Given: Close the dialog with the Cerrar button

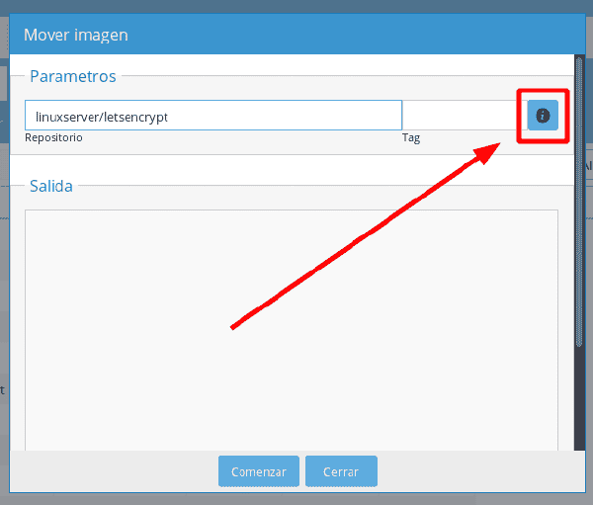Looking at the screenshot, I should click(341, 471).
